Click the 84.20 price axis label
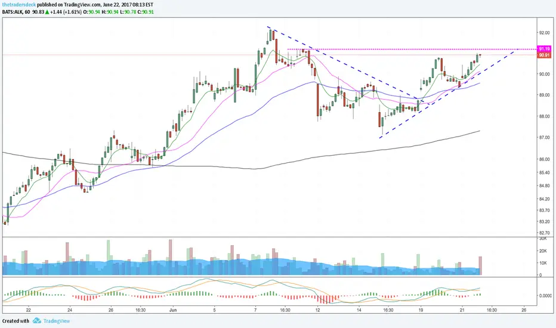The image size is (556, 328). (544, 199)
